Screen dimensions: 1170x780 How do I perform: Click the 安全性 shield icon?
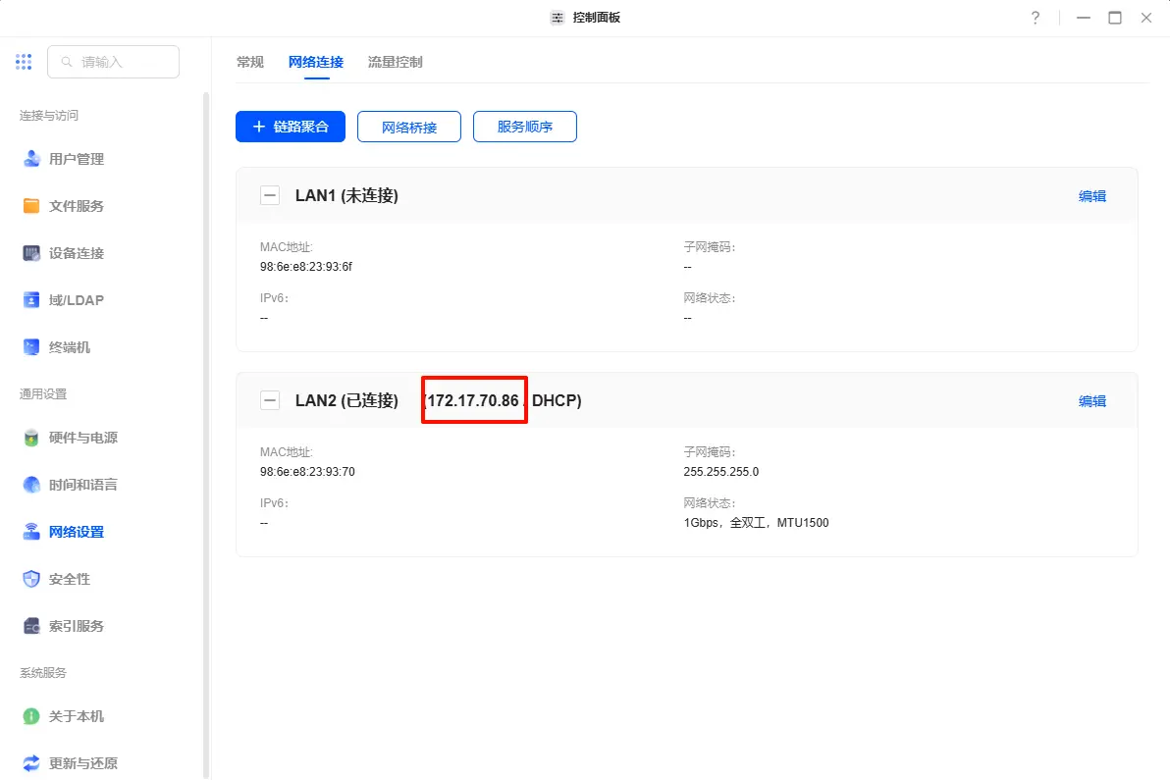[x=31, y=579]
